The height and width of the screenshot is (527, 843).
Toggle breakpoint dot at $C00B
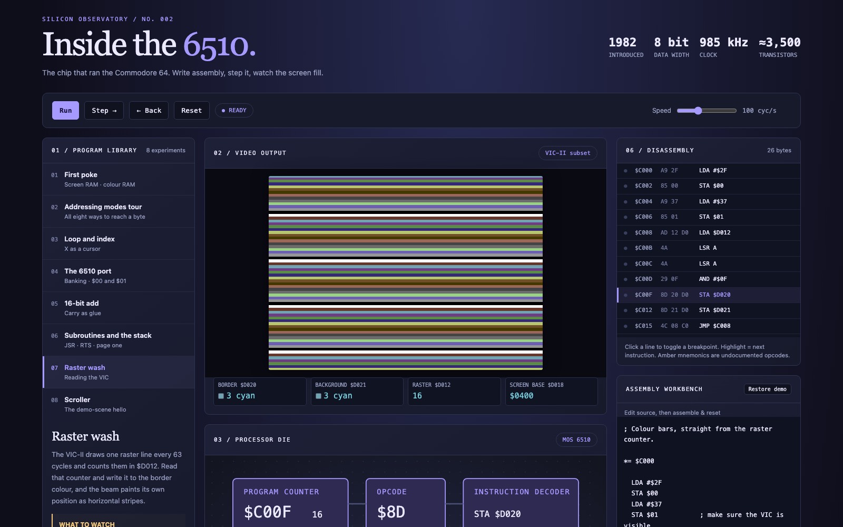(625, 248)
